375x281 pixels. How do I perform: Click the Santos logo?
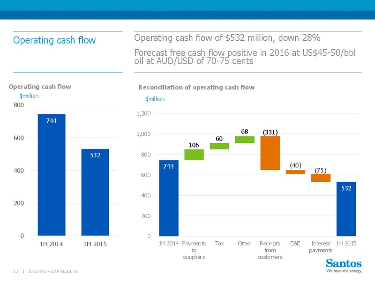coord(344,263)
